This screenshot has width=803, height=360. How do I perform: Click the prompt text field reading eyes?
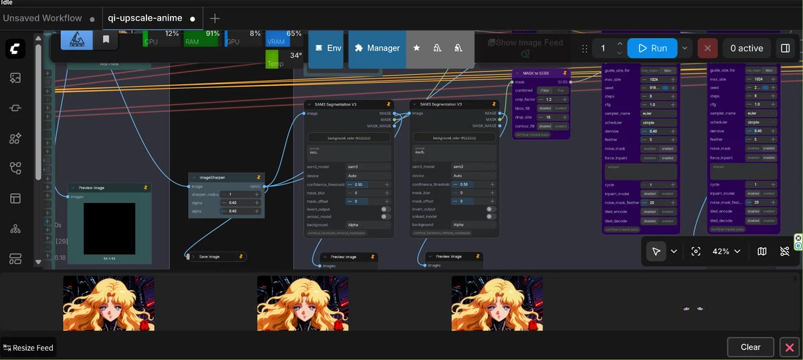pyautogui.click(x=349, y=153)
